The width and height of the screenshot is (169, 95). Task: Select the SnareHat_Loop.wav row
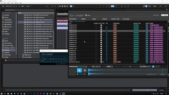[x=117, y=62]
